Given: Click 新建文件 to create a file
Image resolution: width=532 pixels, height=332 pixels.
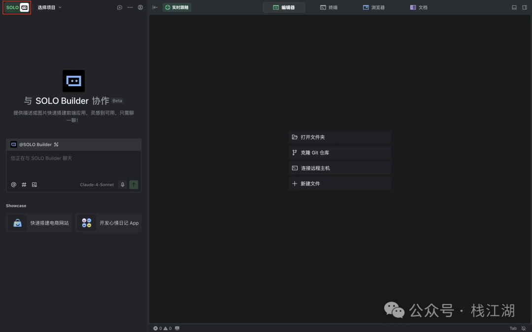Looking at the screenshot, I should [339, 183].
